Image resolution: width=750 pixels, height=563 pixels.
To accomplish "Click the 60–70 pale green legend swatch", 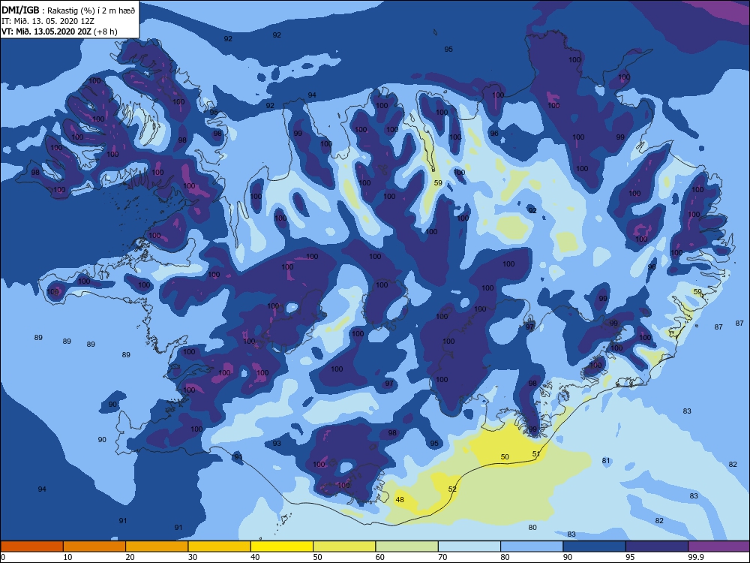I will click(x=407, y=546).
